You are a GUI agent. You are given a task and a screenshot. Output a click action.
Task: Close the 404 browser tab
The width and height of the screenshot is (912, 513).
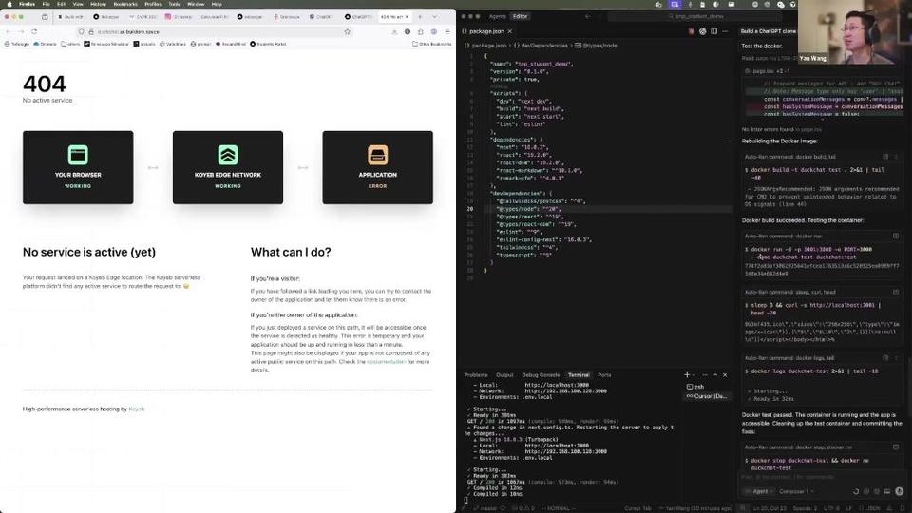[407, 17]
